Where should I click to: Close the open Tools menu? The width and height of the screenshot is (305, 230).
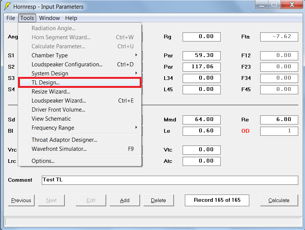pyautogui.click(x=27, y=18)
